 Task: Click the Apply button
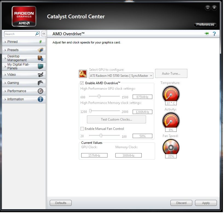point(206,203)
